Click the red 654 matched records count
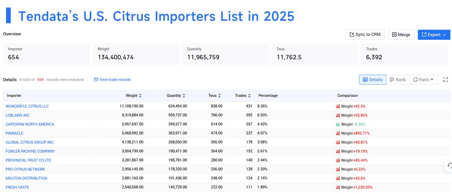 pos(40,80)
